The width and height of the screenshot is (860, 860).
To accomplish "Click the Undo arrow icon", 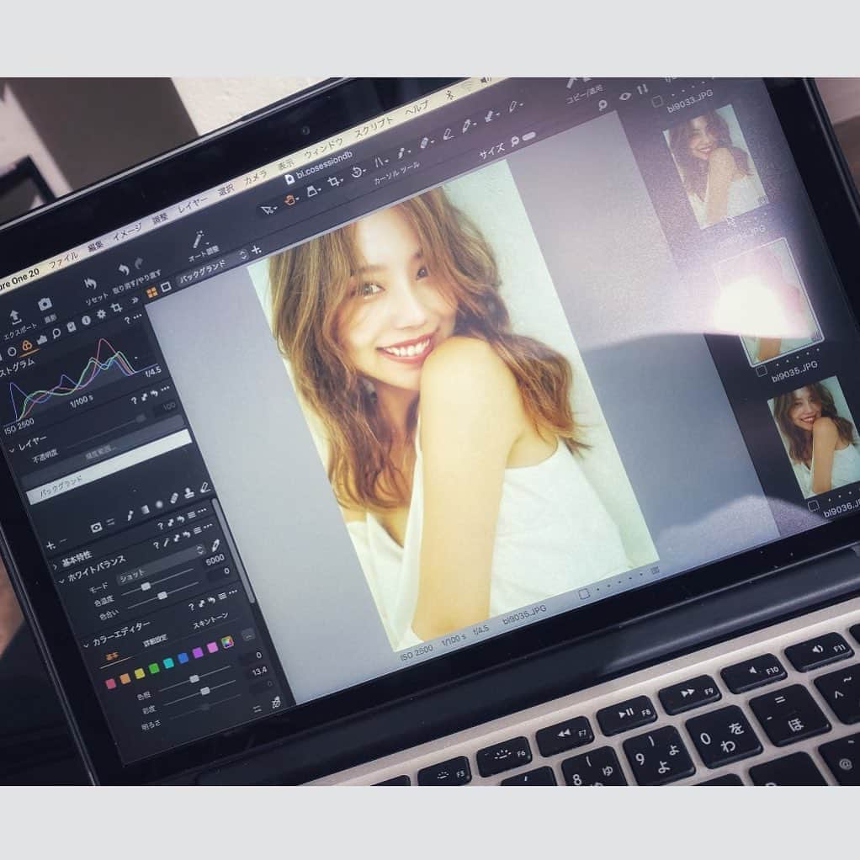I will click(x=124, y=270).
